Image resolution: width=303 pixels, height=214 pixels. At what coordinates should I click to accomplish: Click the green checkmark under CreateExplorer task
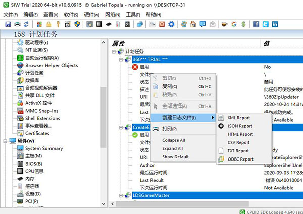(x=135, y=135)
